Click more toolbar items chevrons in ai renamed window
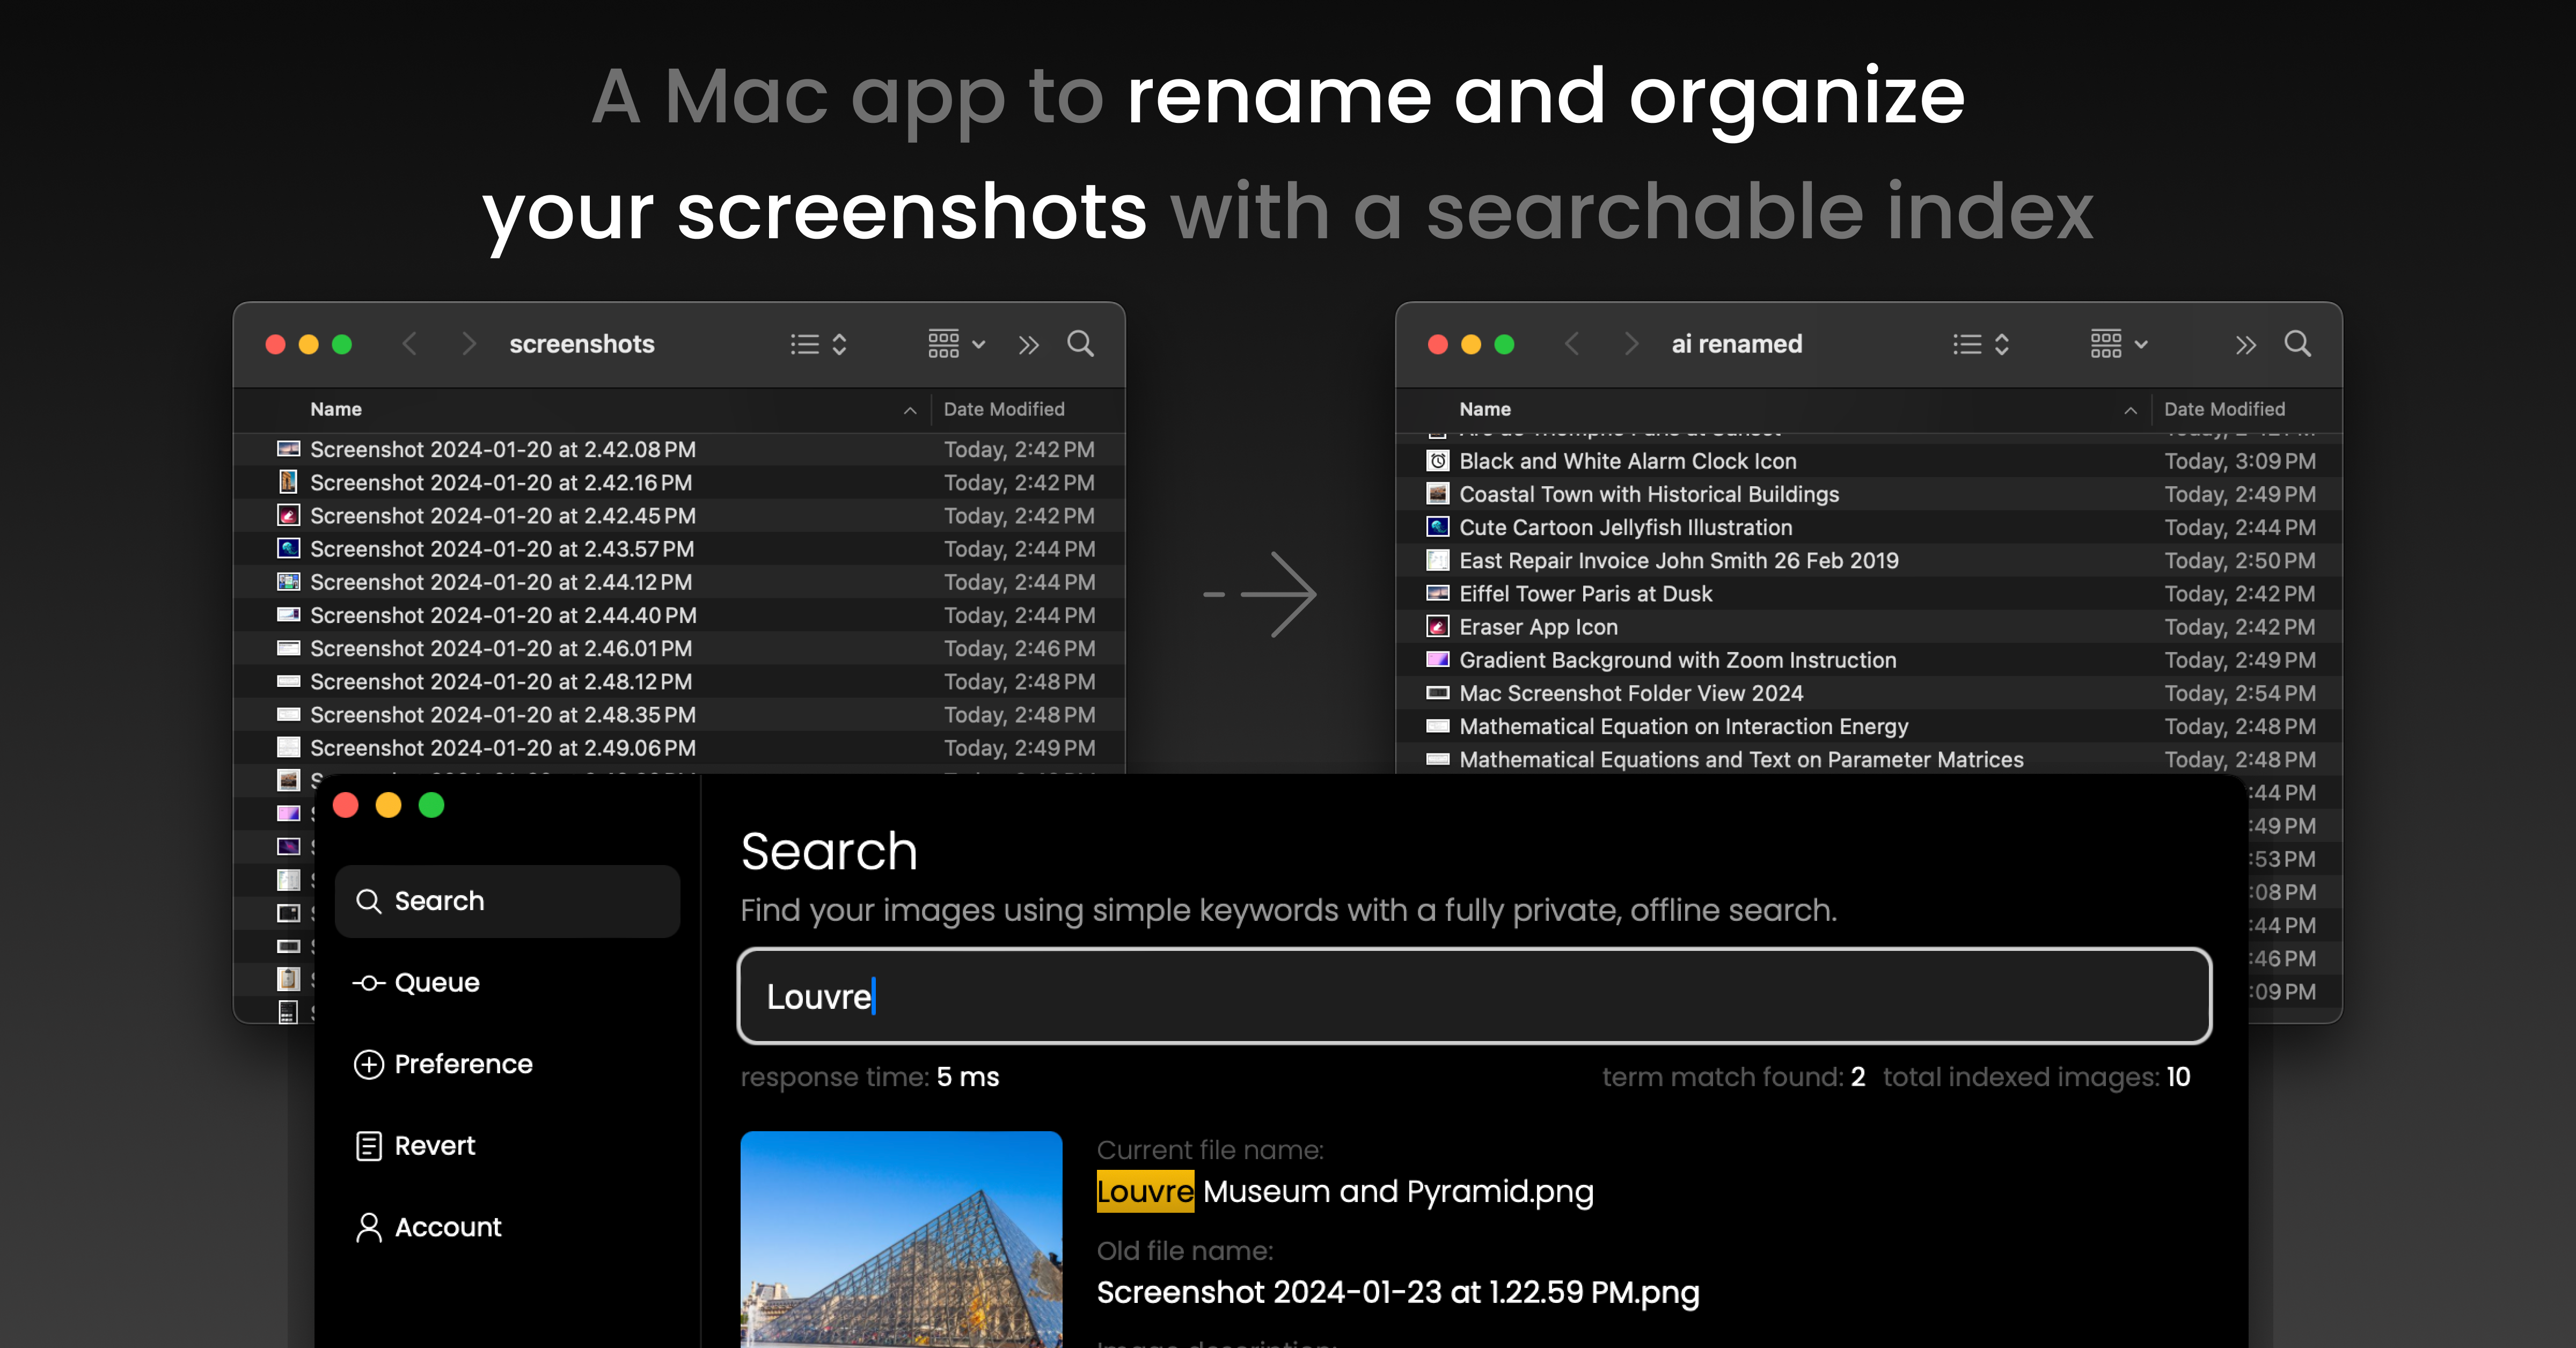The width and height of the screenshot is (2576, 1348). (2245, 345)
